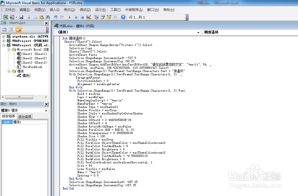298x196 pixels.
Task: Open the 编辑(E) menu
Action: point(25,10)
